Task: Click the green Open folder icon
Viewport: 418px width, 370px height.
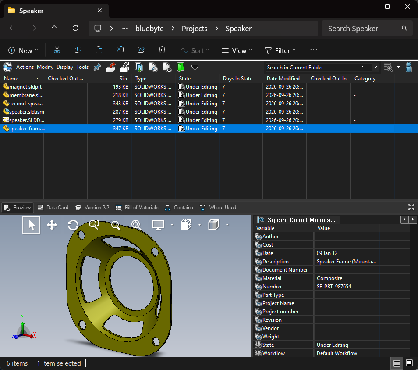Action: [x=181, y=67]
